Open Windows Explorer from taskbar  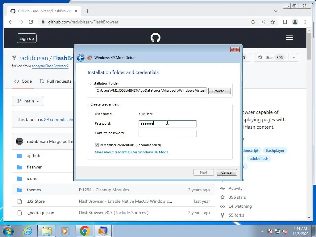click(47, 231)
